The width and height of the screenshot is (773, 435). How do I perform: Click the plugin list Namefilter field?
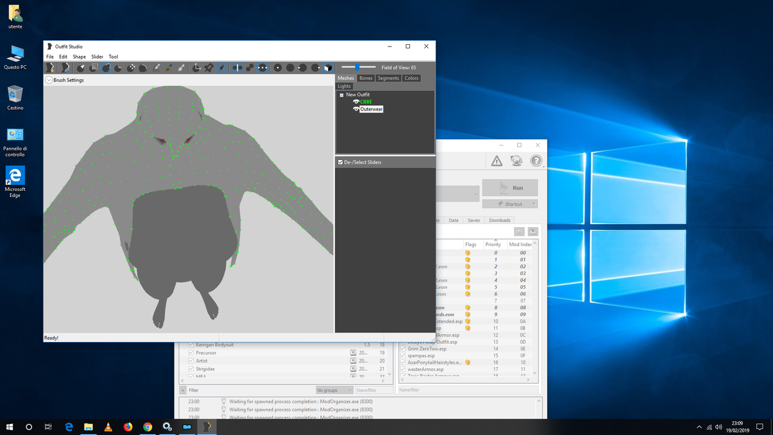tap(469, 390)
